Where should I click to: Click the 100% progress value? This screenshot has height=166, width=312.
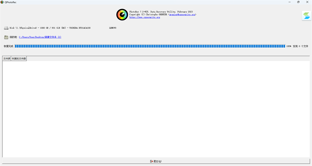[x=289, y=46]
